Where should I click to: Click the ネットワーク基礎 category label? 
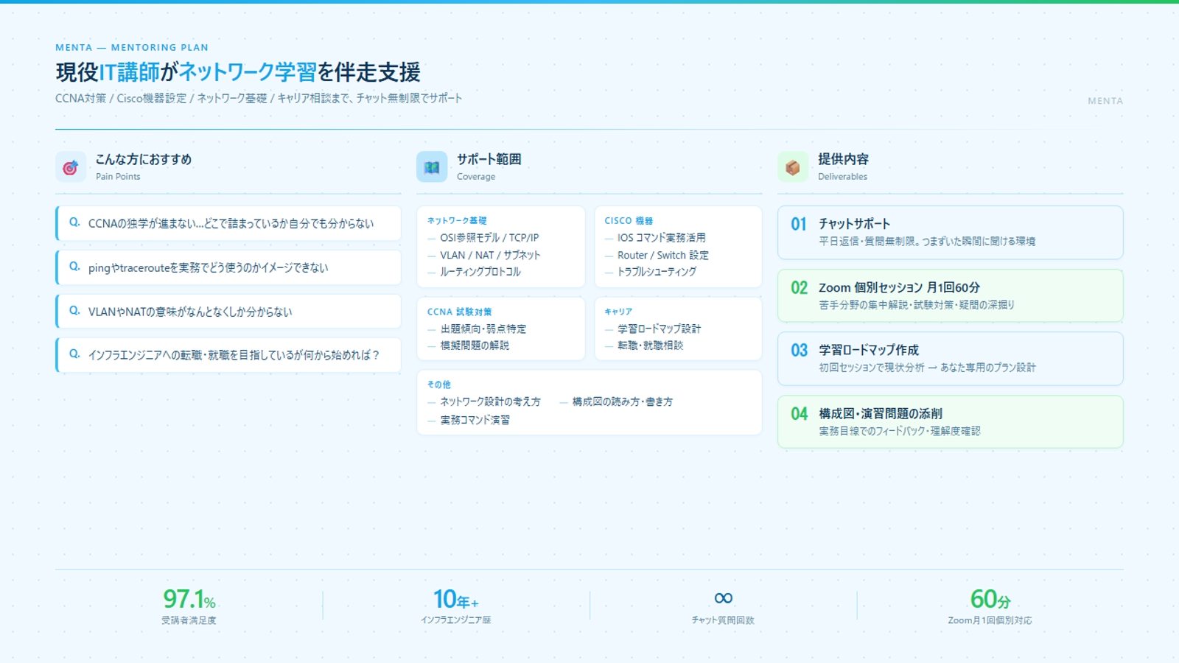pos(457,220)
